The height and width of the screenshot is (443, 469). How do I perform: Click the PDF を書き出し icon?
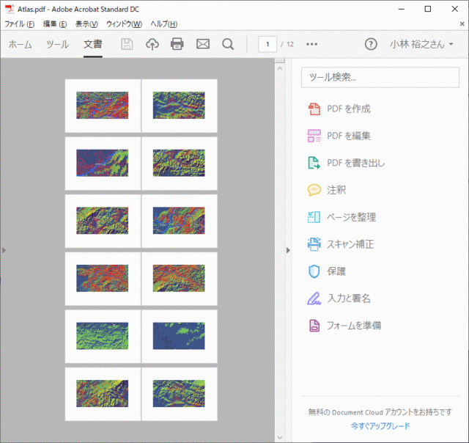click(x=314, y=163)
